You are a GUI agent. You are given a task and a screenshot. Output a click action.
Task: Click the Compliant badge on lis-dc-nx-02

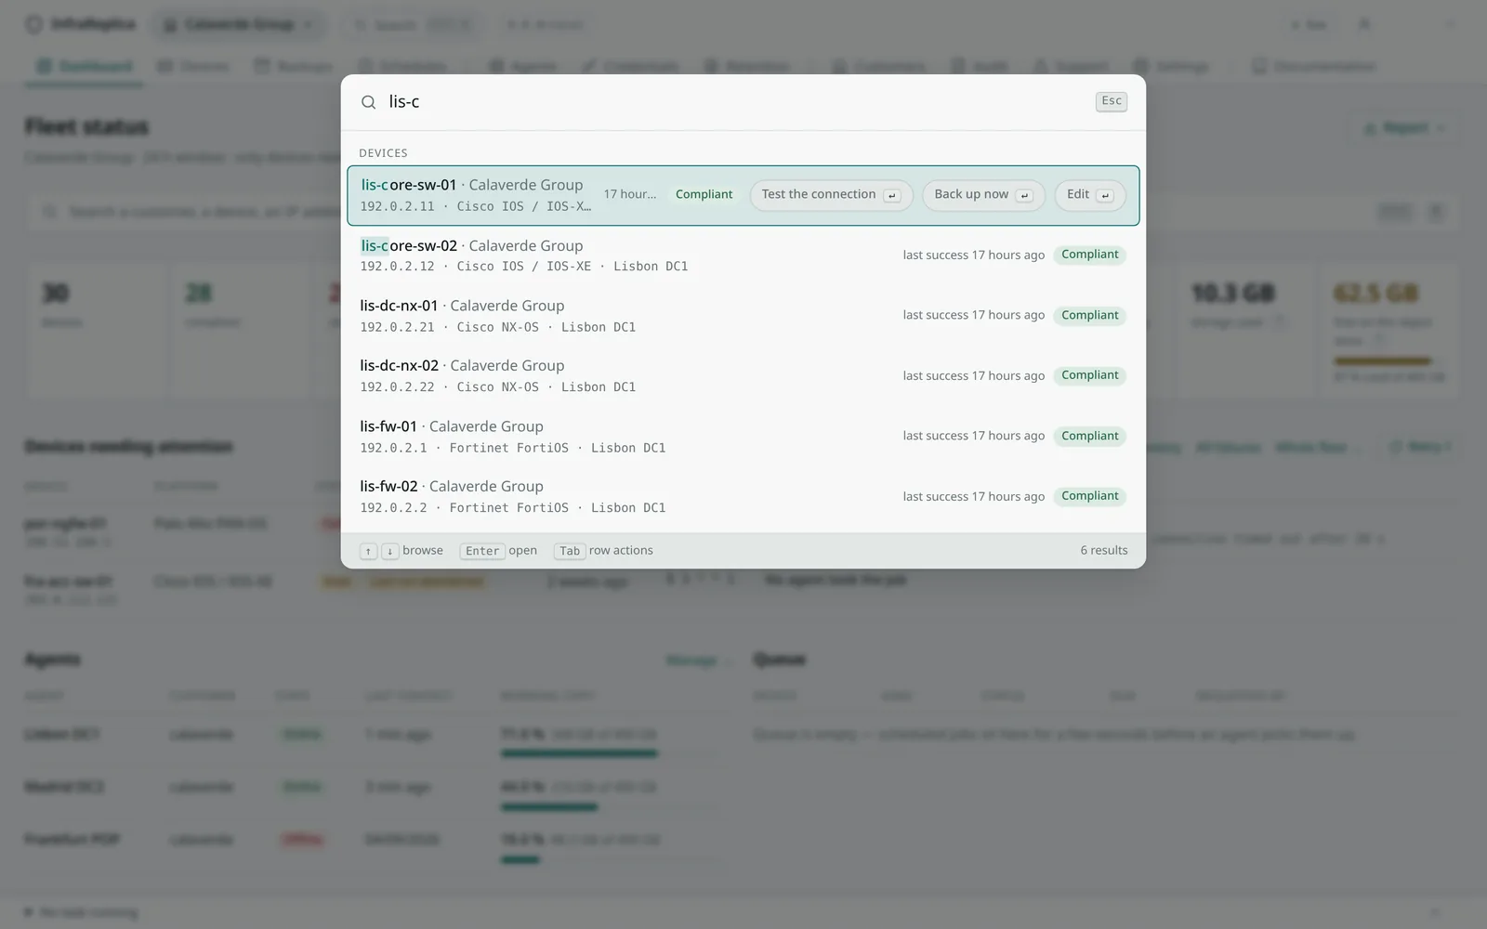click(1089, 375)
